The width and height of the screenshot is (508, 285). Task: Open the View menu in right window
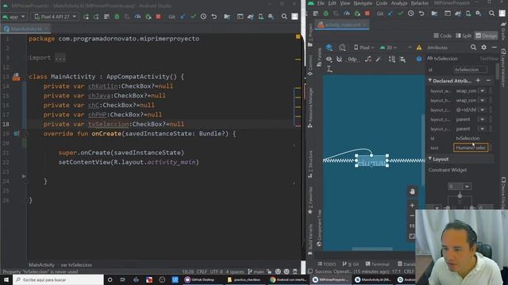point(344,3)
